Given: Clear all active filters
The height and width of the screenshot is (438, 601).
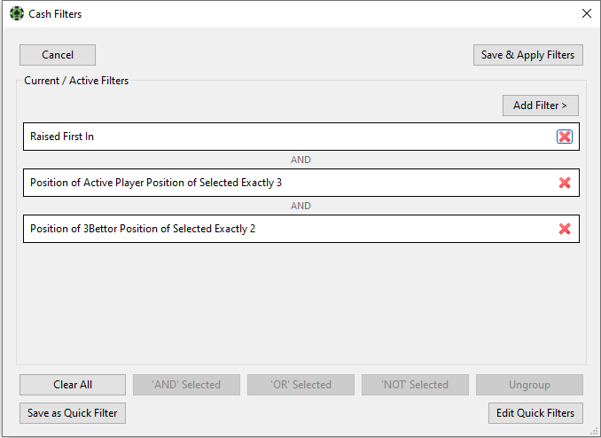Looking at the screenshot, I should click(73, 385).
